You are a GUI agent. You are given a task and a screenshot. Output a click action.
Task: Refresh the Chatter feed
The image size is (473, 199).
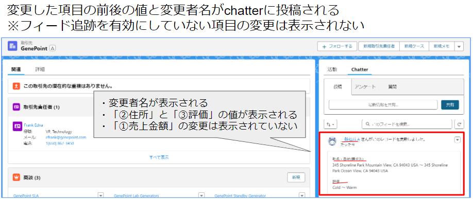[459, 124]
